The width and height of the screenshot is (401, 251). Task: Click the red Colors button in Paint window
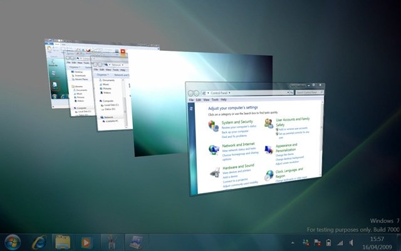pos(123,52)
